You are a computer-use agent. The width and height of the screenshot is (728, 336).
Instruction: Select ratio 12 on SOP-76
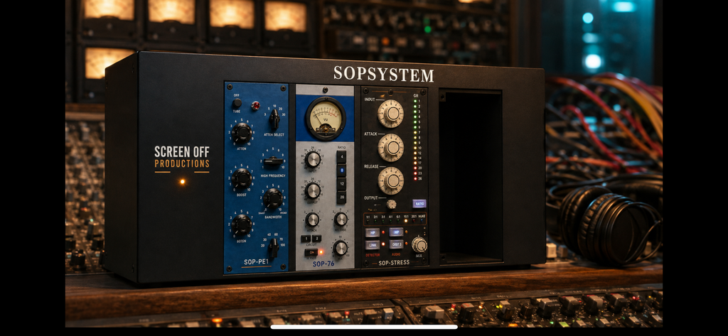pos(341,184)
